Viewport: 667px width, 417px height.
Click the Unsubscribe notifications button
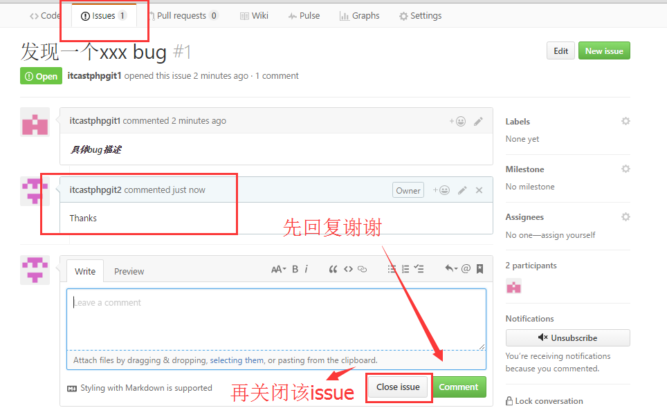point(567,338)
